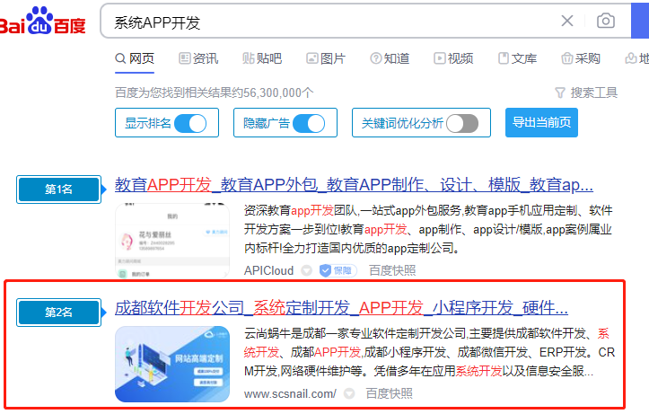The height and width of the screenshot is (414, 649).
Task: Click into the search field with 系统APP开发
Action: (323, 21)
